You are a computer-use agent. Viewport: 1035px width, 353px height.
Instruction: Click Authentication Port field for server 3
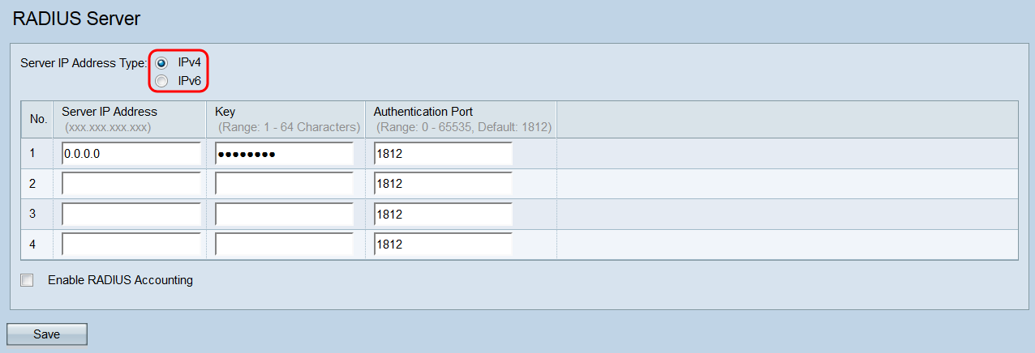(x=443, y=214)
